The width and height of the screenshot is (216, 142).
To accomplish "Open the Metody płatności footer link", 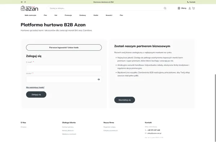I will [68, 130].
